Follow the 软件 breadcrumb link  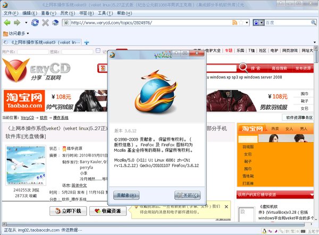44,118
